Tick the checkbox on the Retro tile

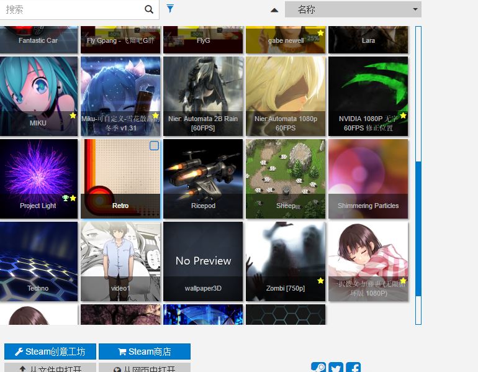tap(154, 146)
